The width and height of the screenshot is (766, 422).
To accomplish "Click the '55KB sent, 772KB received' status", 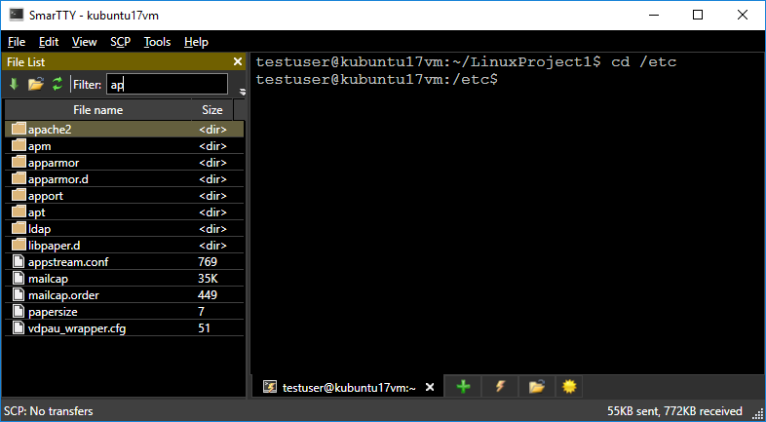I will point(674,411).
